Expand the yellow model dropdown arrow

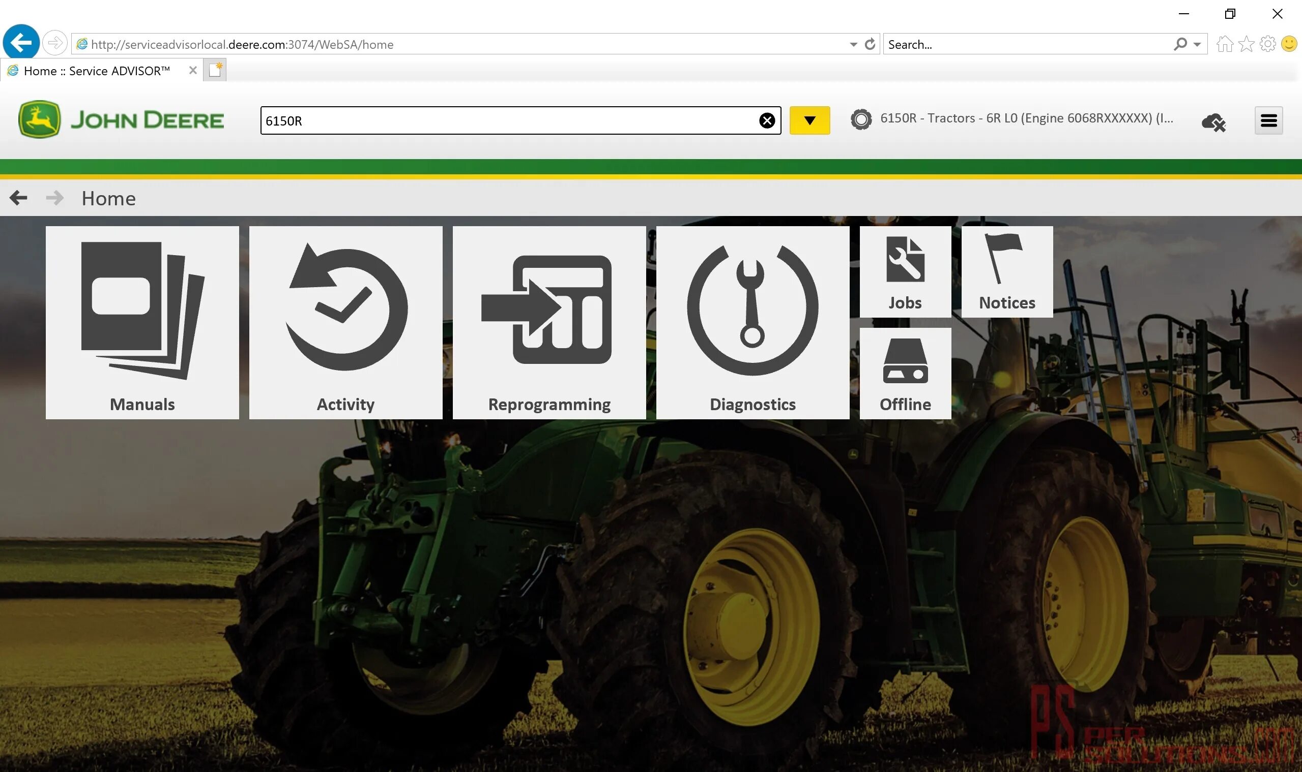(809, 120)
